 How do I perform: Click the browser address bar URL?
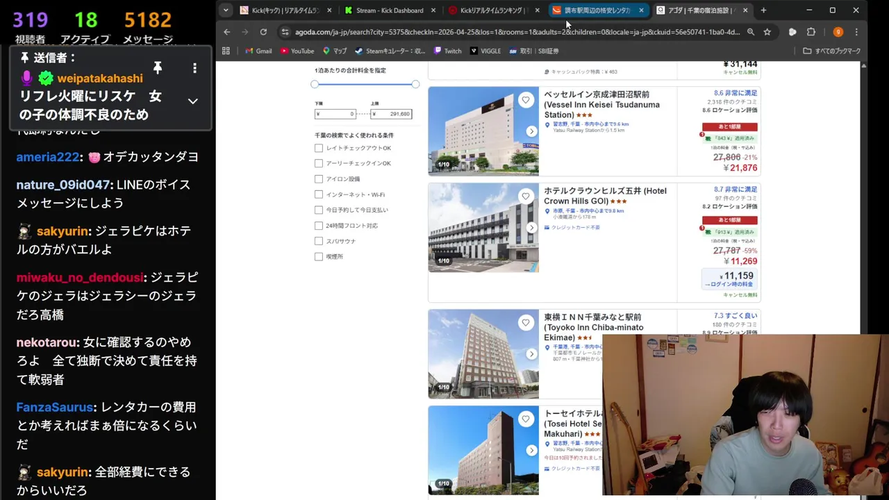tap(517, 32)
